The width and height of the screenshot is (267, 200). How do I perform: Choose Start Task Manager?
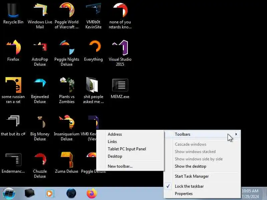[202, 176]
